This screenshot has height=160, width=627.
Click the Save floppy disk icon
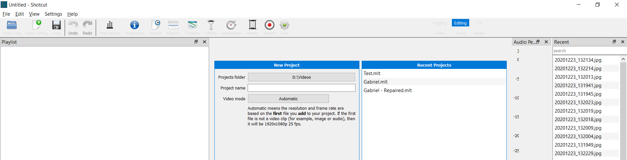tap(57, 25)
